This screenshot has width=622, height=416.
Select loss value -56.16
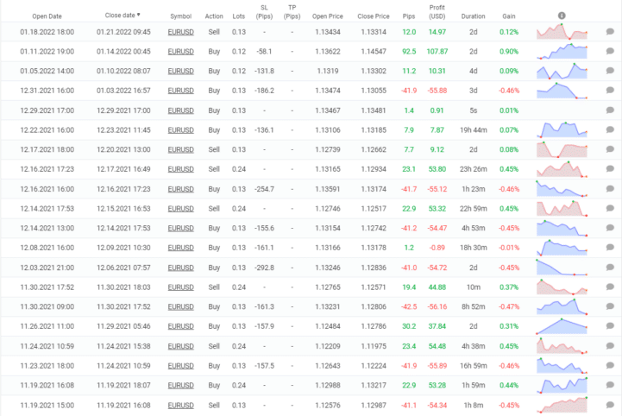tap(437, 306)
